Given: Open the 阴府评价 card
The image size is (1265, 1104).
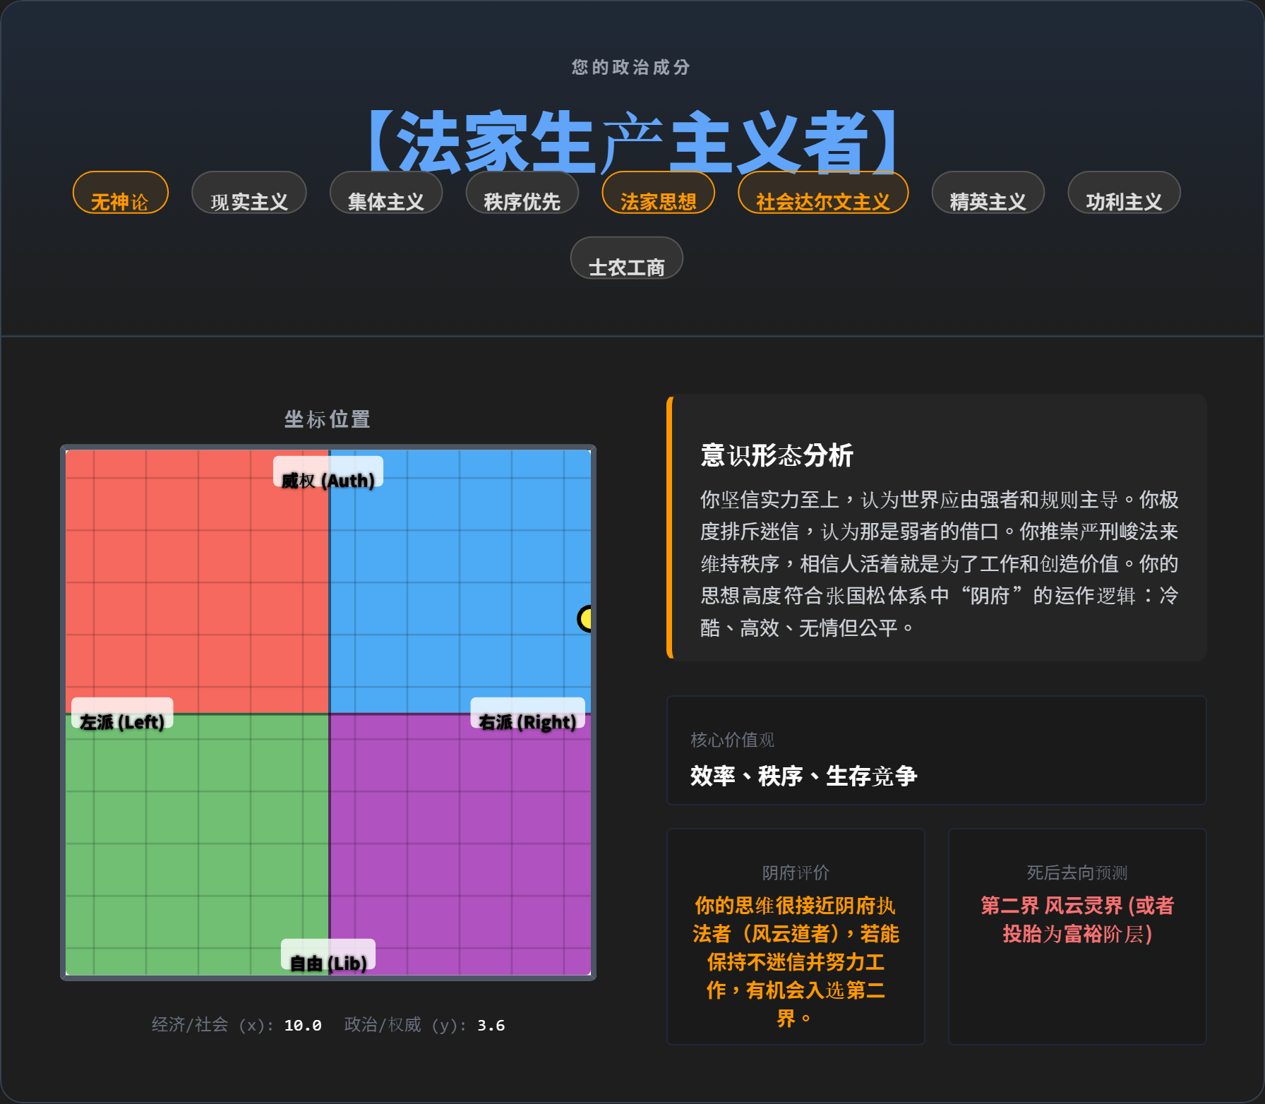Looking at the screenshot, I should [796, 872].
